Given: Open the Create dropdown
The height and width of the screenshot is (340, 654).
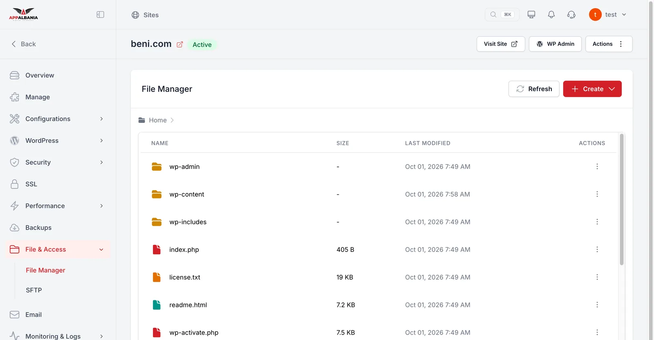Looking at the screenshot, I should 592,89.
